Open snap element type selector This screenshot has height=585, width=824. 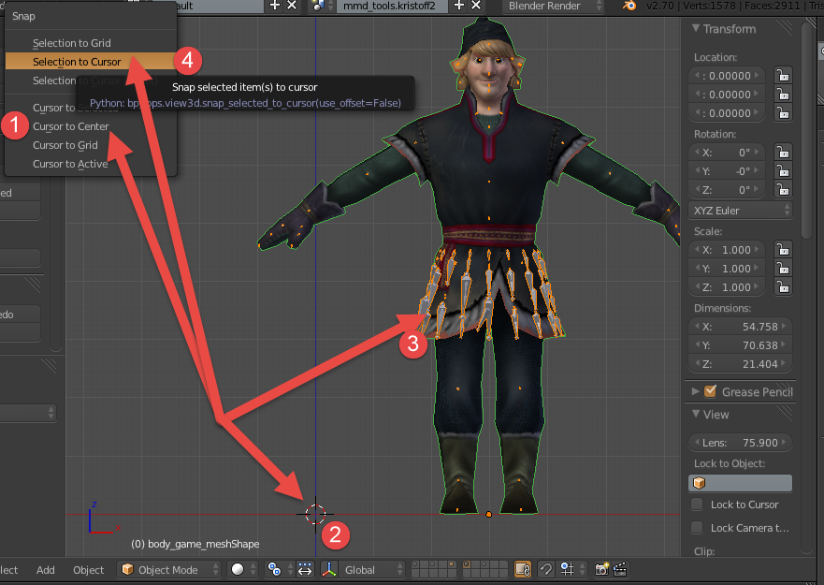(571, 569)
